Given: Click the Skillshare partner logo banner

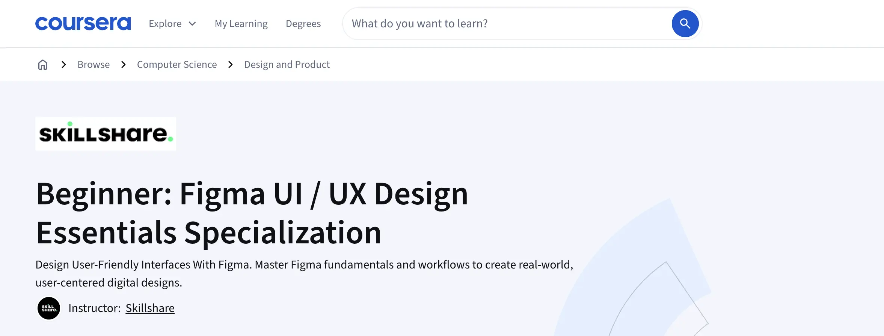Looking at the screenshot, I should coord(106,134).
